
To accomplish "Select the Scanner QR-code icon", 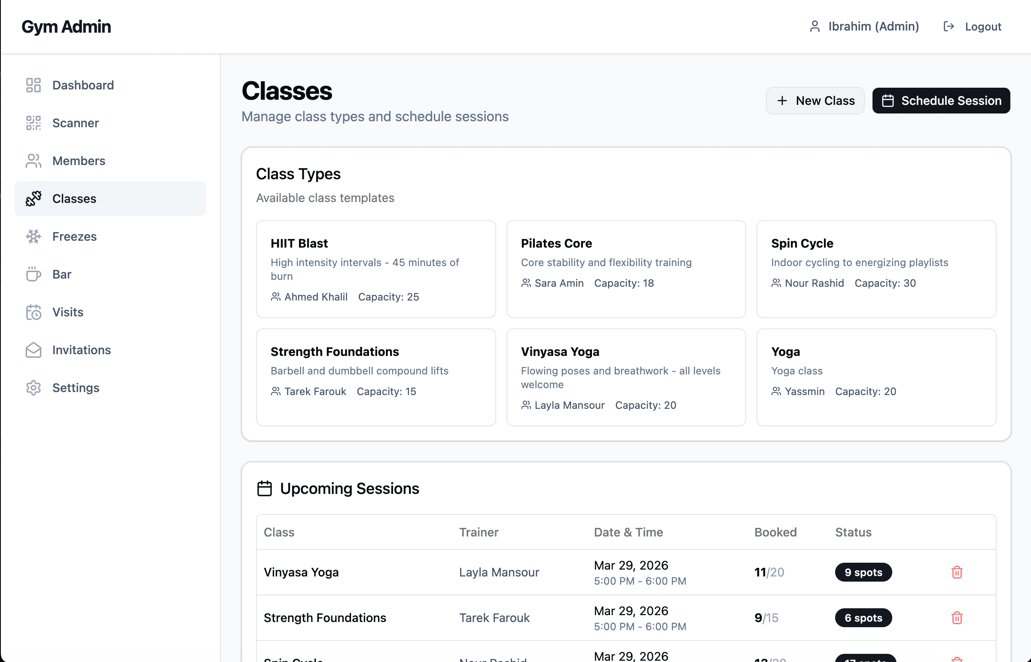I will [34, 123].
